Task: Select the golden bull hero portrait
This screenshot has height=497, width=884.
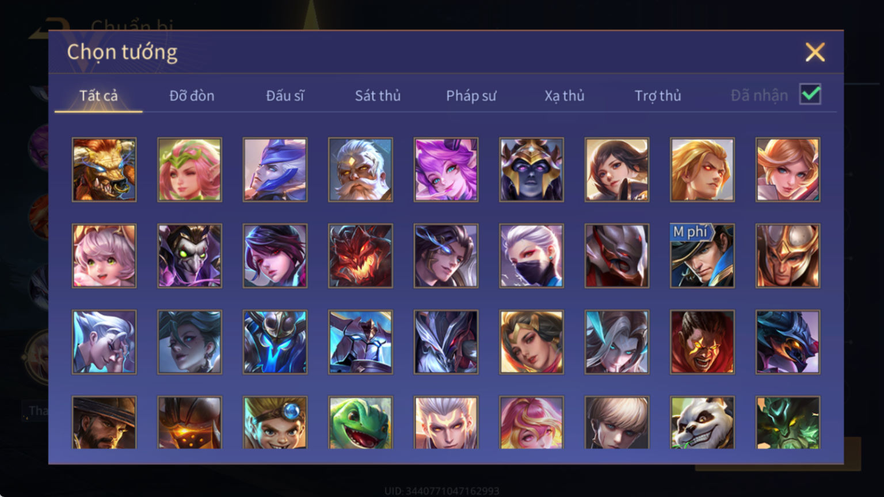Action: click(104, 170)
